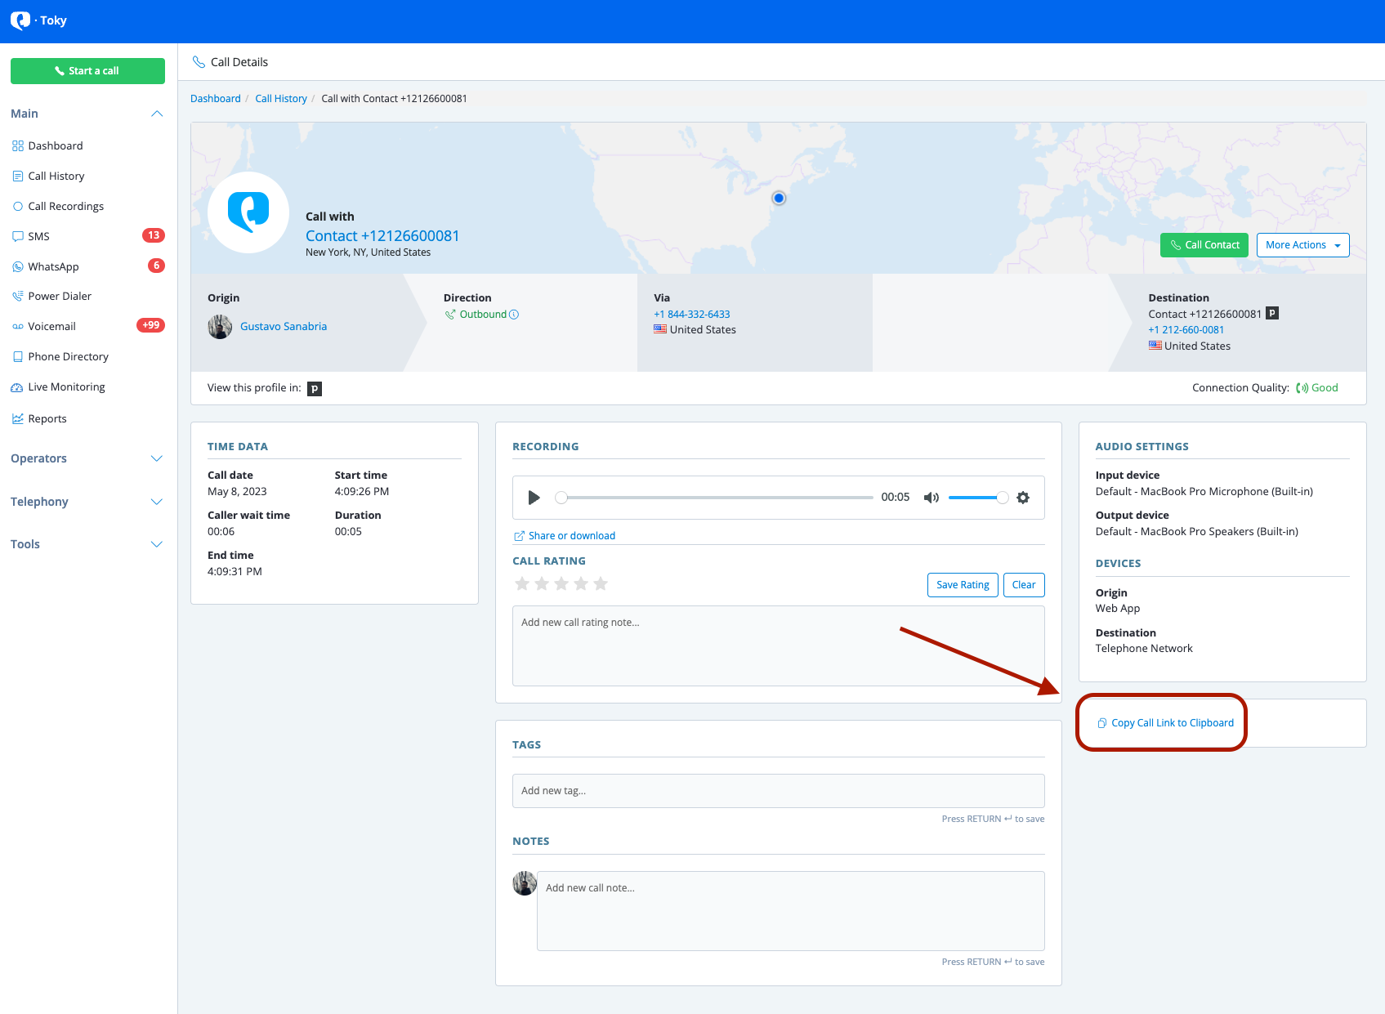Adjust the recording volume slider

pos(977,498)
